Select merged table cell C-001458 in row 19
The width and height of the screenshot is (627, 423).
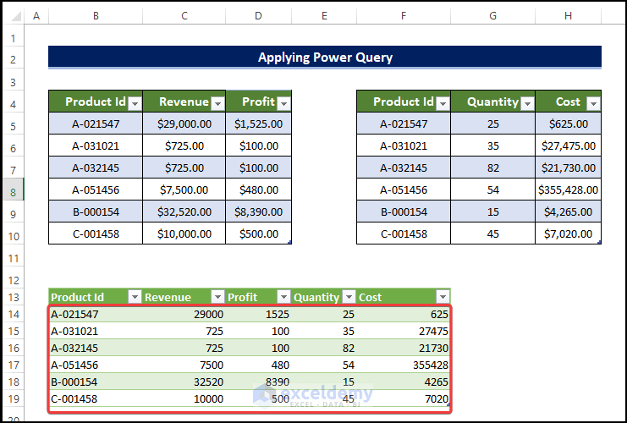(x=96, y=398)
